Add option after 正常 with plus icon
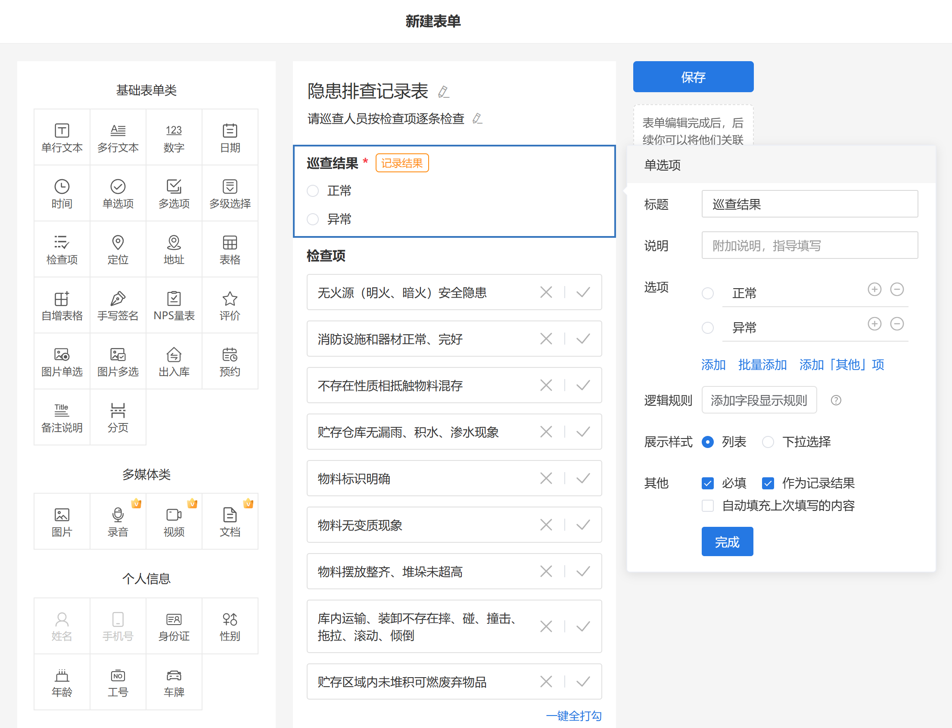Viewport: 952px width, 728px height. point(874,289)
